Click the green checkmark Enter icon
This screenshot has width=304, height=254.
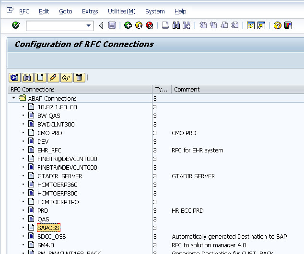pos(16,25)
